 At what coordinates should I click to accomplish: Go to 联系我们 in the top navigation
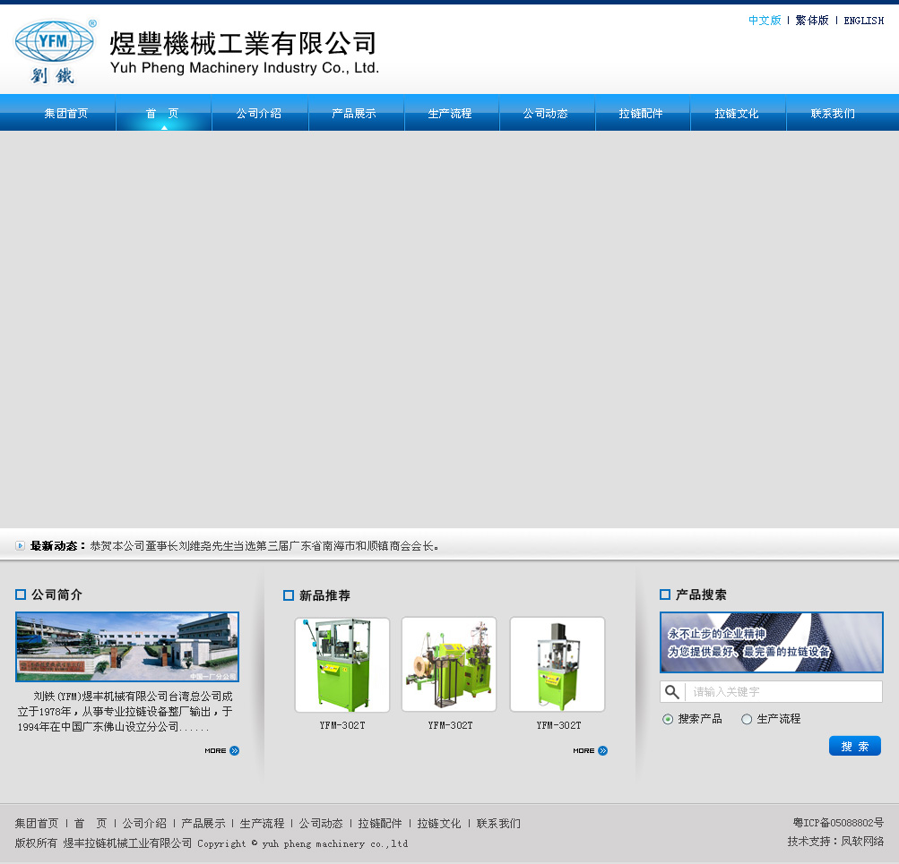click(x=833, y=114)
